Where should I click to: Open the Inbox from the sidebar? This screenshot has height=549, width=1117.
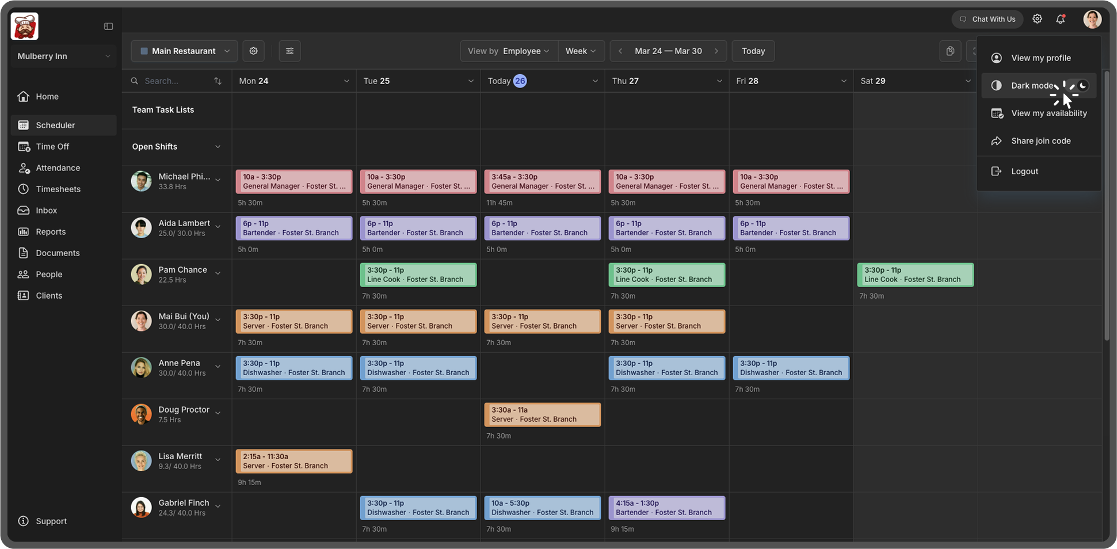click(x=46, y=210)
